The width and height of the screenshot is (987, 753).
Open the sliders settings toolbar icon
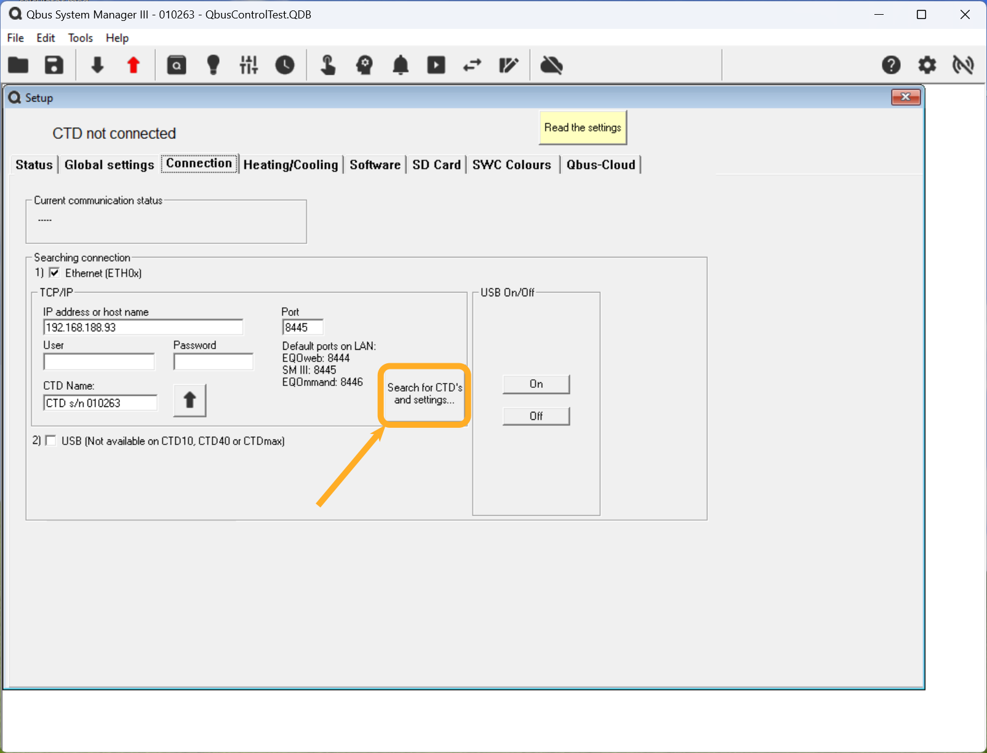[x=249, y=65]
